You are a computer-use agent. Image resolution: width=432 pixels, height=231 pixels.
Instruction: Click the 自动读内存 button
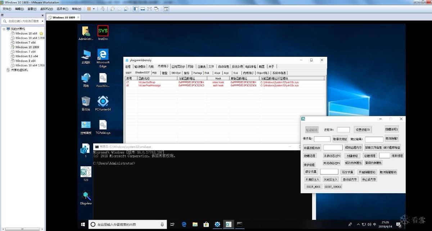pyautogui.click(x=350, y=179)
